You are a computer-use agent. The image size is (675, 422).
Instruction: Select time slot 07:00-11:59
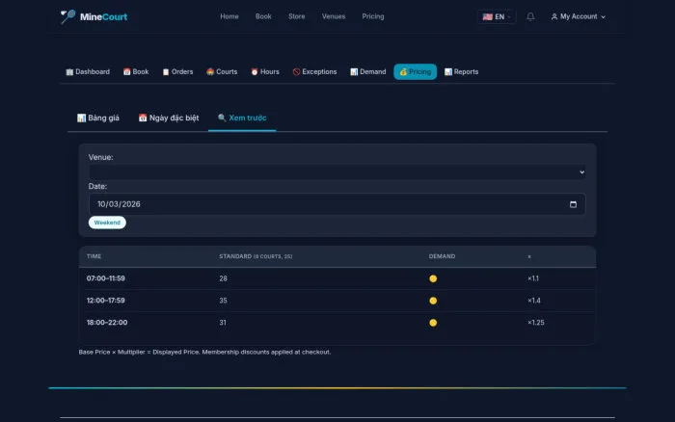[106, 278]
